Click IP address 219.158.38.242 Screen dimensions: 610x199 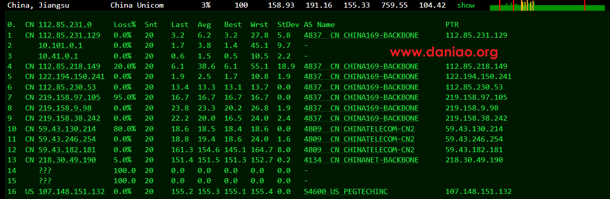coord(69,118)
